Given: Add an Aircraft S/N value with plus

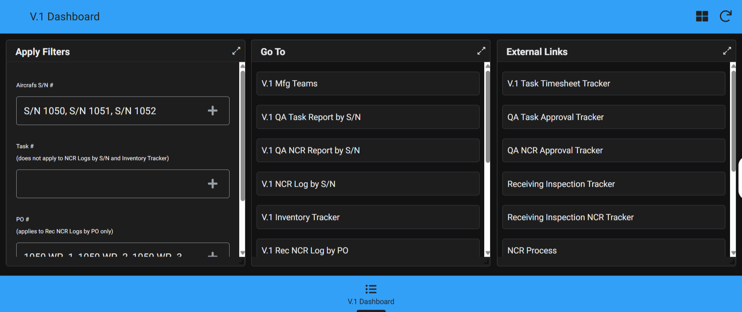Looking at the screenshot, I should pos(213,111).
